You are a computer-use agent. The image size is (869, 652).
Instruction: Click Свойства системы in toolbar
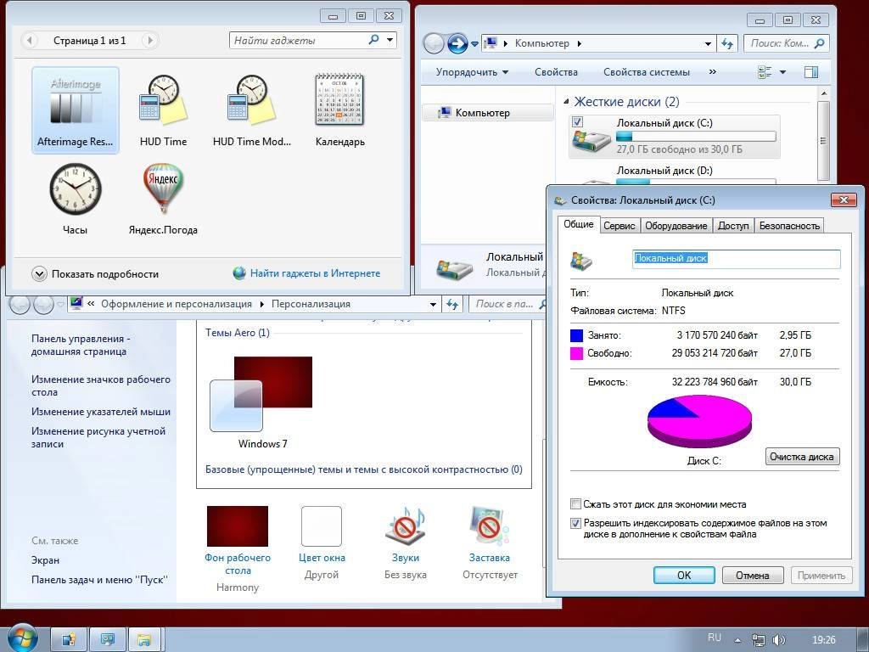pos(646,72)
